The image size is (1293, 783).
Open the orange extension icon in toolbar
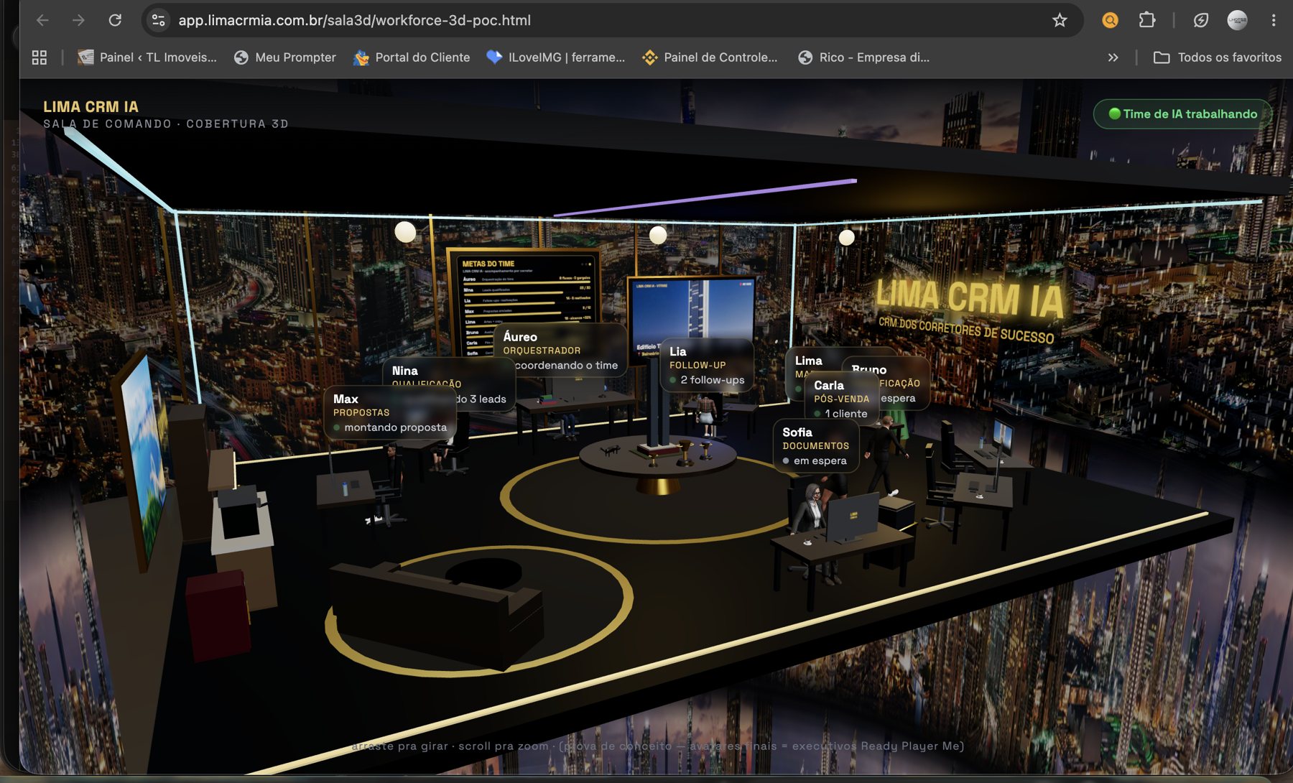(1110, 20)
